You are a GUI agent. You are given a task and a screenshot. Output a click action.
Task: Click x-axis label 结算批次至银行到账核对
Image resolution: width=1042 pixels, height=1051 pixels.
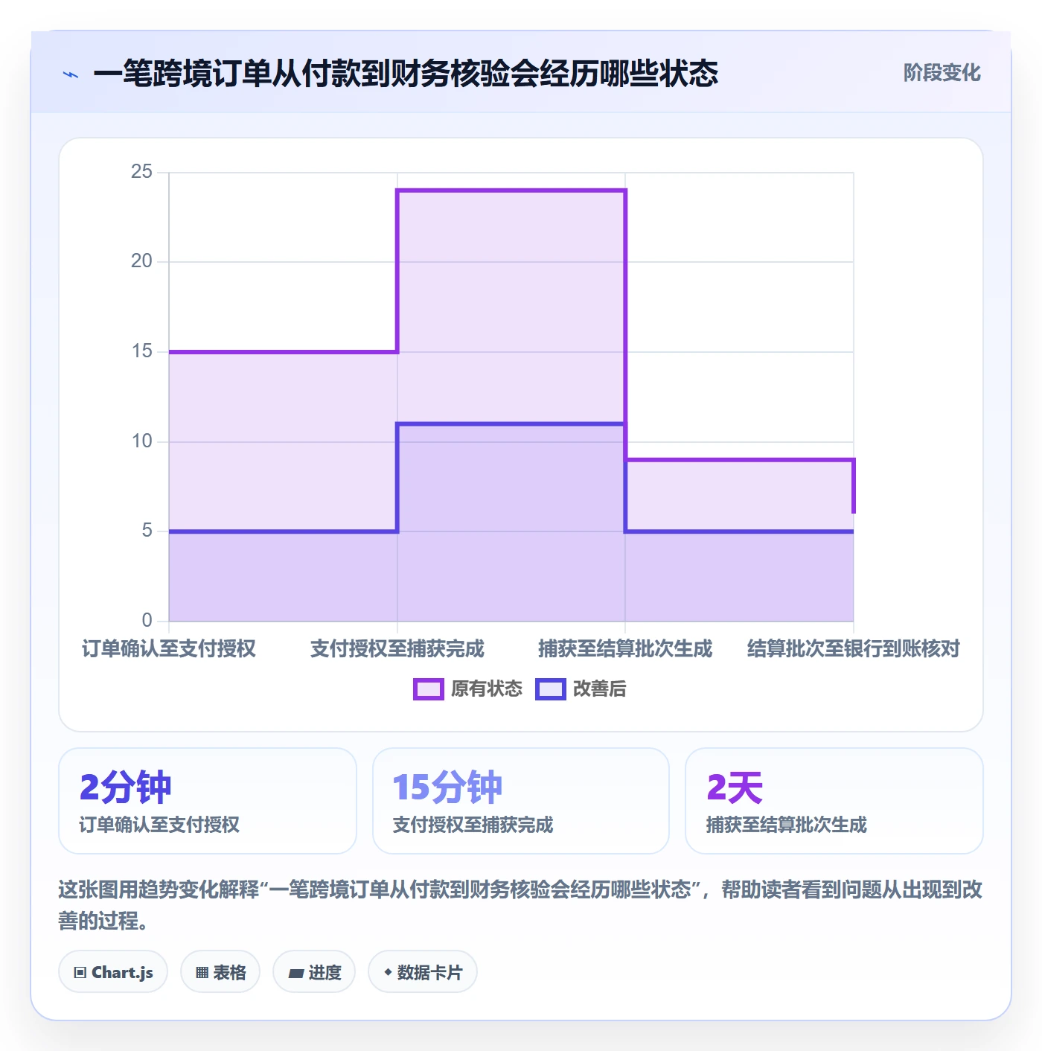pyautogui.click(x=854, y=648)
